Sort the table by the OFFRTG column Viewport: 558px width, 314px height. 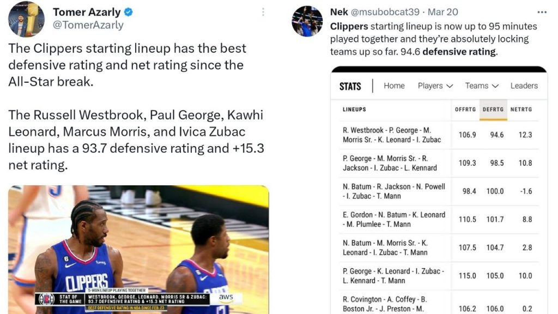(x=465, y=109)
